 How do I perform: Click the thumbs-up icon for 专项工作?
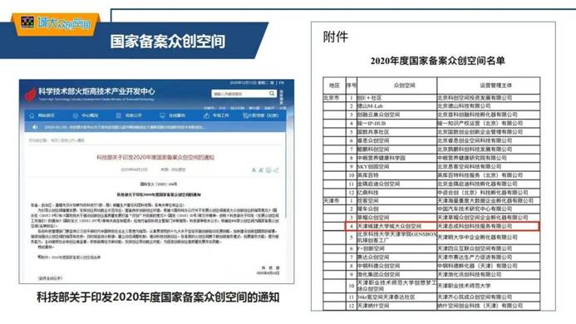coord(206,115)
